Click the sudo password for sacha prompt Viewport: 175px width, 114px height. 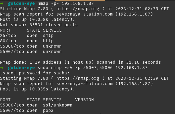pyautogui.click(x=35, y=73)
